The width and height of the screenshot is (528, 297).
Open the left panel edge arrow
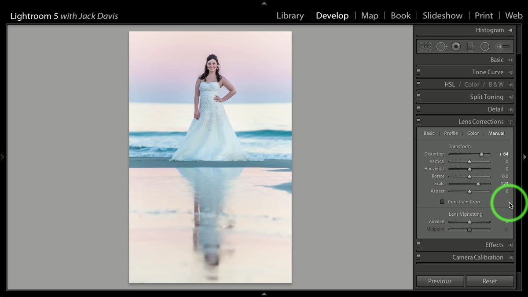(3, 157)
